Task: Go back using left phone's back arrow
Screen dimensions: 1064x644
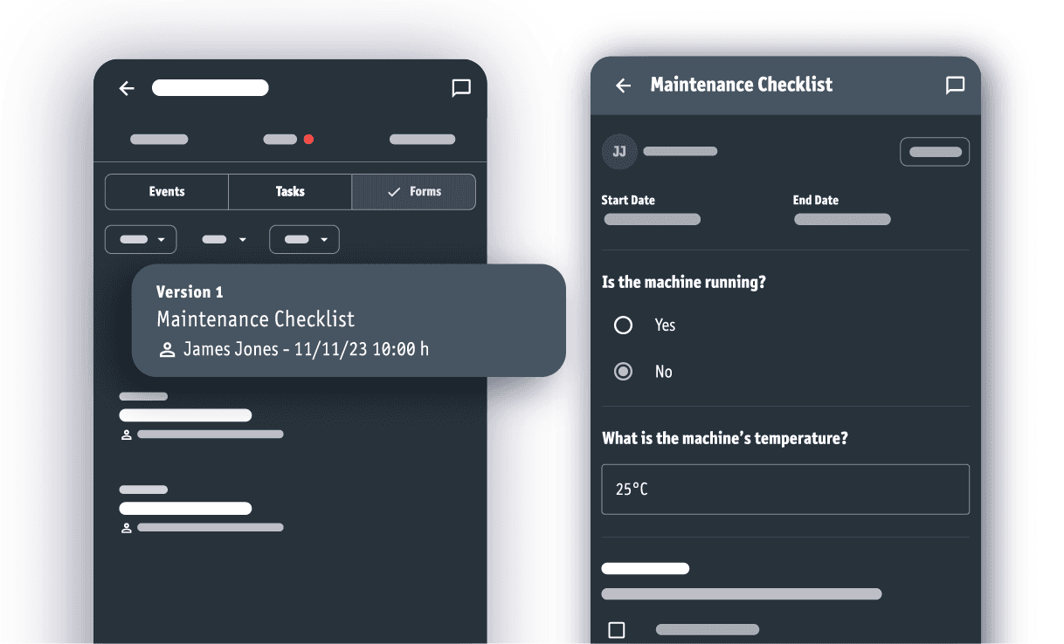Action: pos(127,88)
